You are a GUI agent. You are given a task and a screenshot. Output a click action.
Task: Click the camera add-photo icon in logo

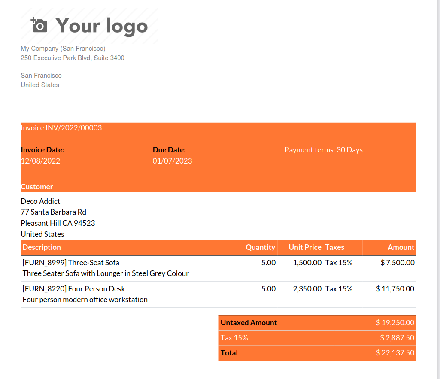(39, 25)
